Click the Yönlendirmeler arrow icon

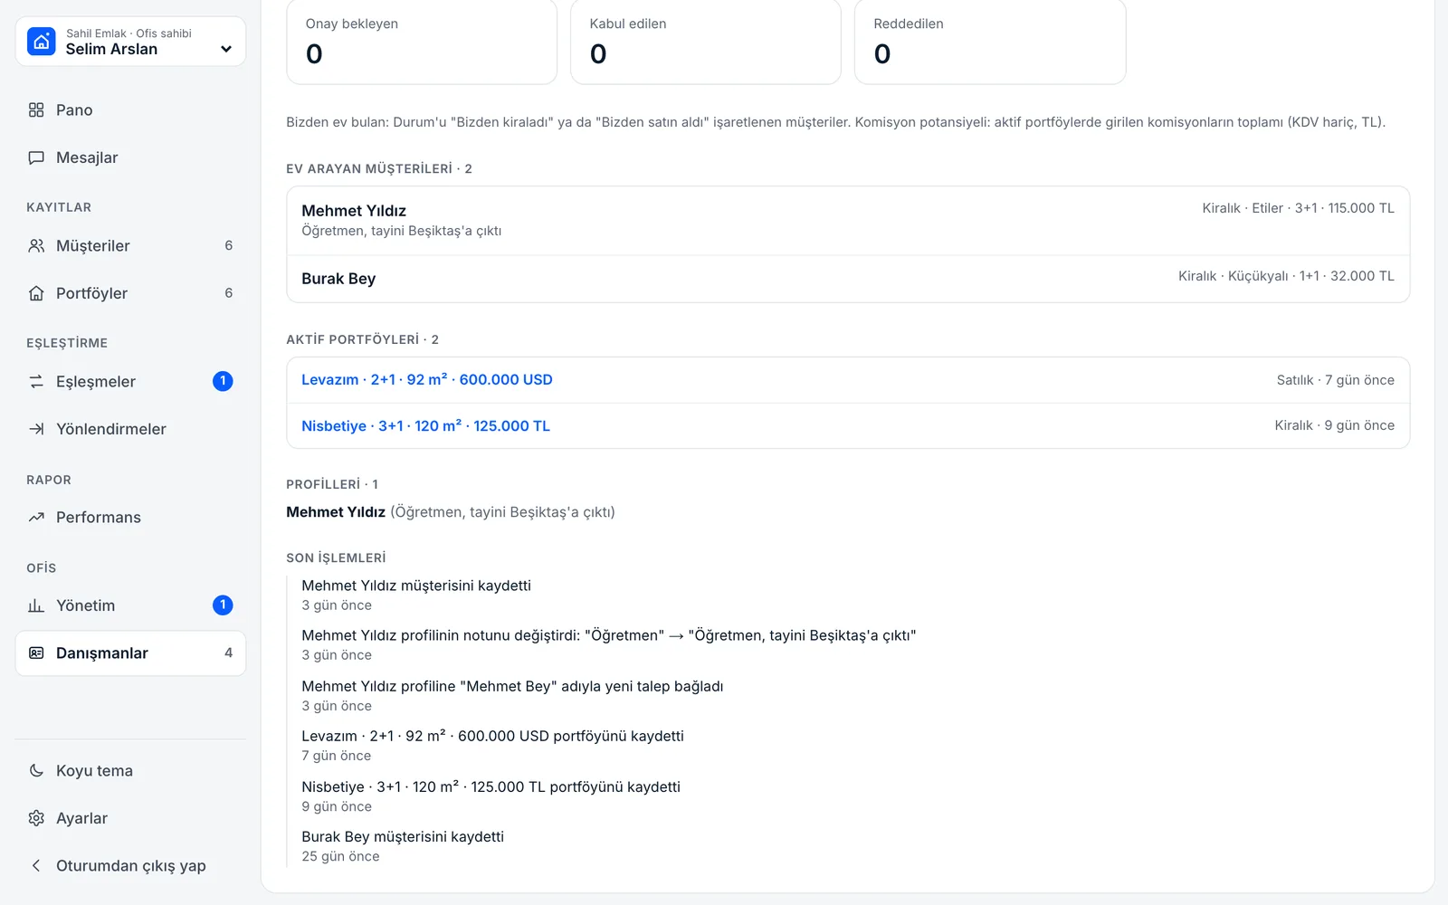(x=36, y=429)
